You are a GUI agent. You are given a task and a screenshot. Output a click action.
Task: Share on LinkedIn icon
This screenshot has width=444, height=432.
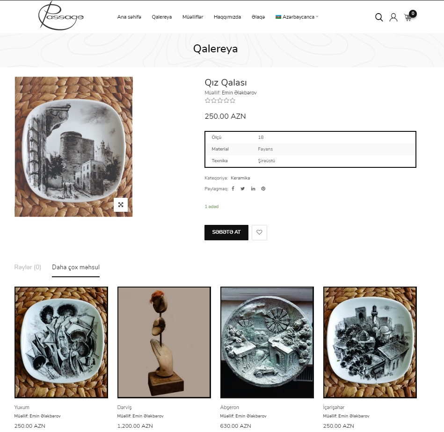pos(253,189)
